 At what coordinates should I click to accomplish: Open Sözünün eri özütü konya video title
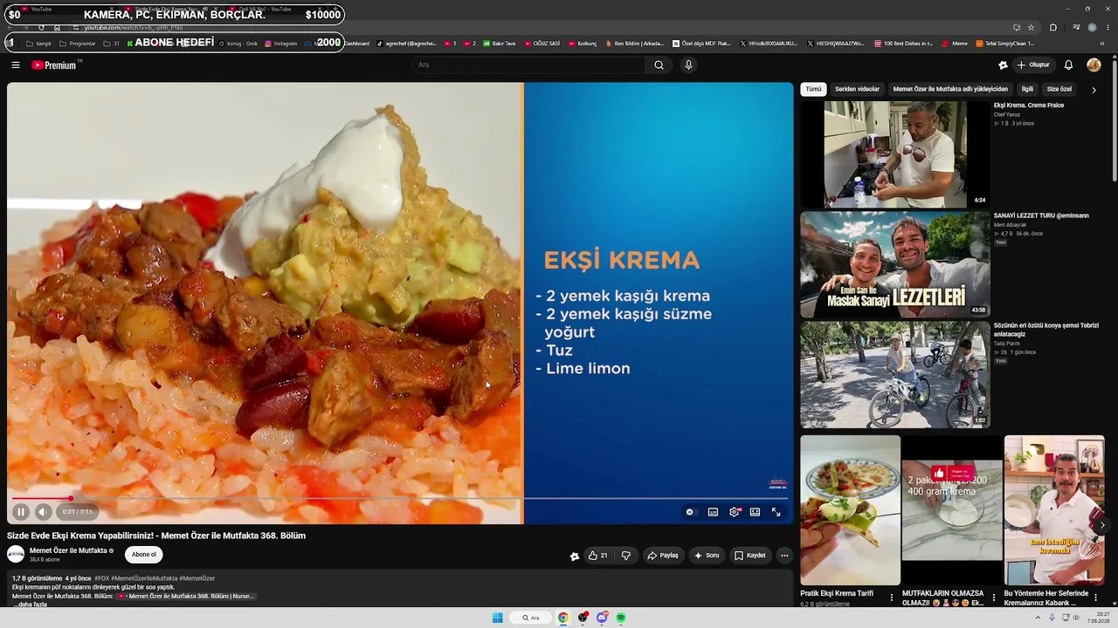(1046, 330)
